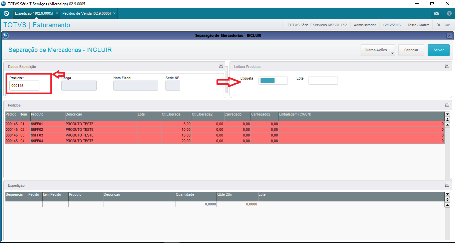
Task: Select the Expedicao tab
Action: click(x=34, y=13)
